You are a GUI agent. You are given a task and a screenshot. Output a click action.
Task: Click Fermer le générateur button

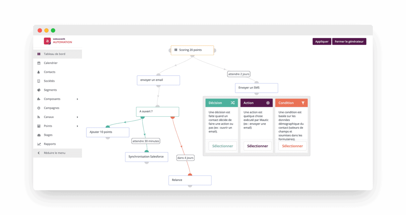(349, 41)
